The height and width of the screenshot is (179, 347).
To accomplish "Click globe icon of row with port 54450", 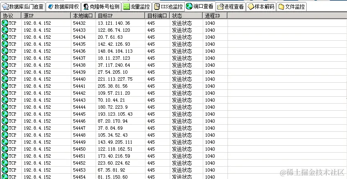I will 5,149.
